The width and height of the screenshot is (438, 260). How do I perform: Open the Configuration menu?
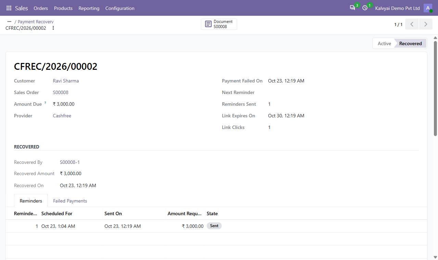pos(120,8)
